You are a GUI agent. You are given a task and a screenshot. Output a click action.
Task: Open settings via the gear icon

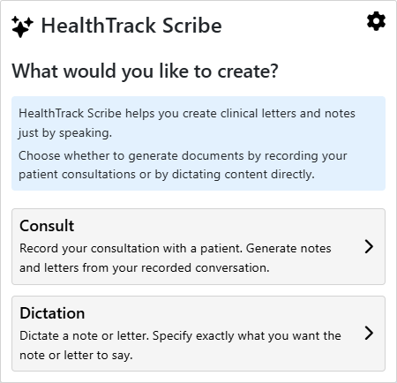[x=376, y=21]
